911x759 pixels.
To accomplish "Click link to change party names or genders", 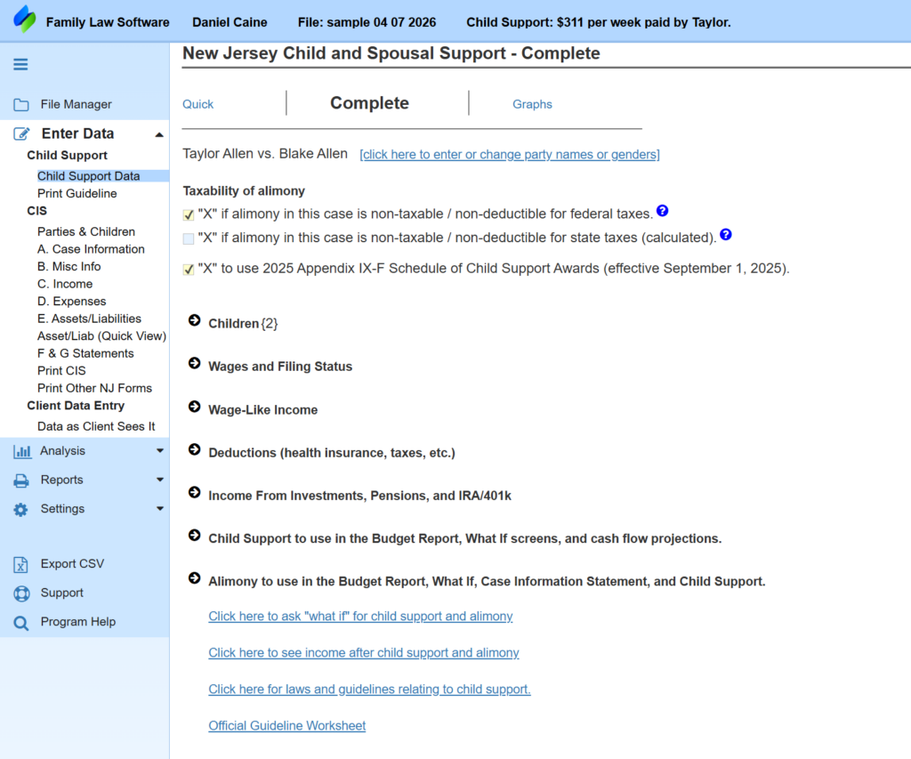I will (x=509, y=155).
